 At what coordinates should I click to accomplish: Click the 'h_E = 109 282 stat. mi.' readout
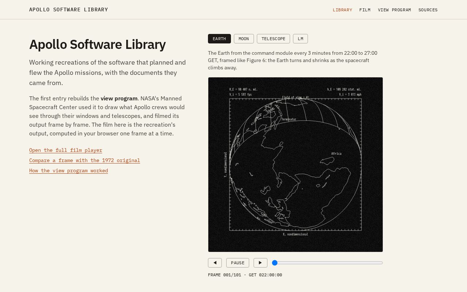pyautogui.click(x=344, y=89)
